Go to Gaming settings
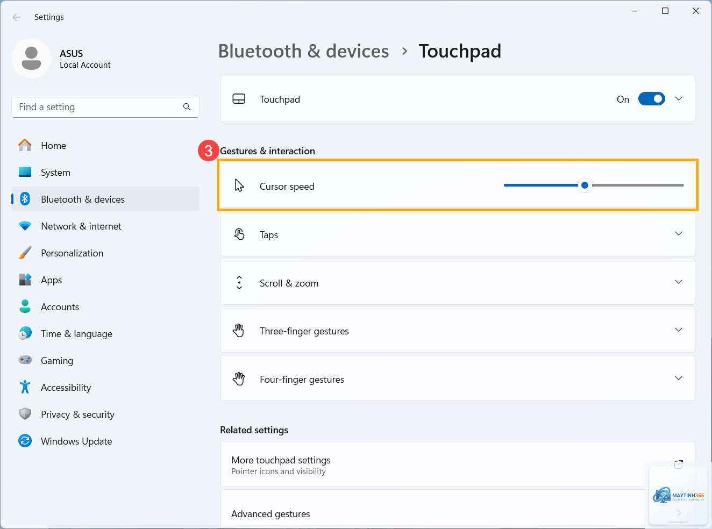This screenshot has height=529, width=712. pyautogui.click(x=105, y=360)
